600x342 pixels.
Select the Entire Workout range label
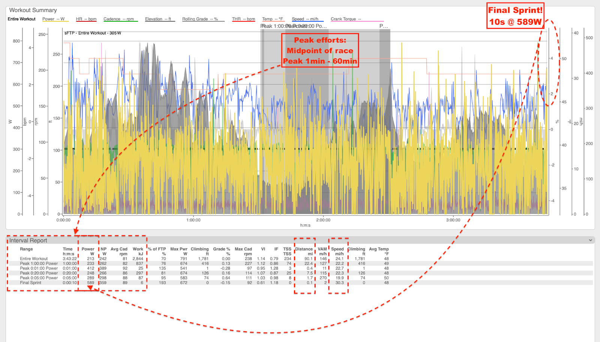pos(21,19)
